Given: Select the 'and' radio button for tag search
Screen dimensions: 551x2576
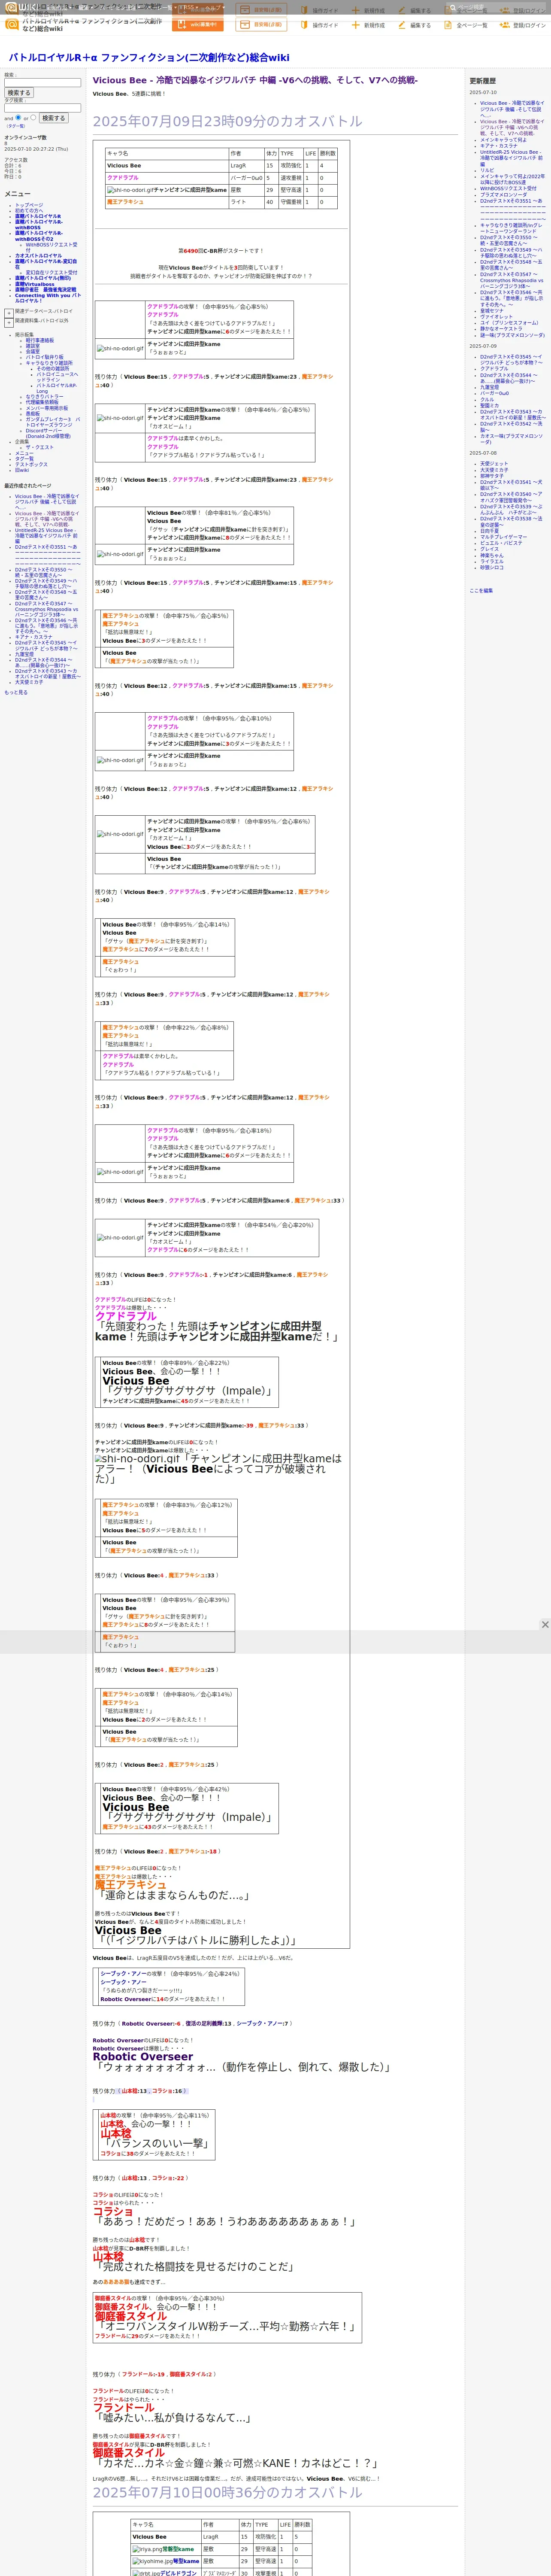Looking at the screenshot, I should [18, 118].
